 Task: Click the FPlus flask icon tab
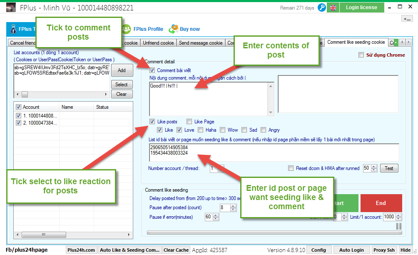(13, 29)
